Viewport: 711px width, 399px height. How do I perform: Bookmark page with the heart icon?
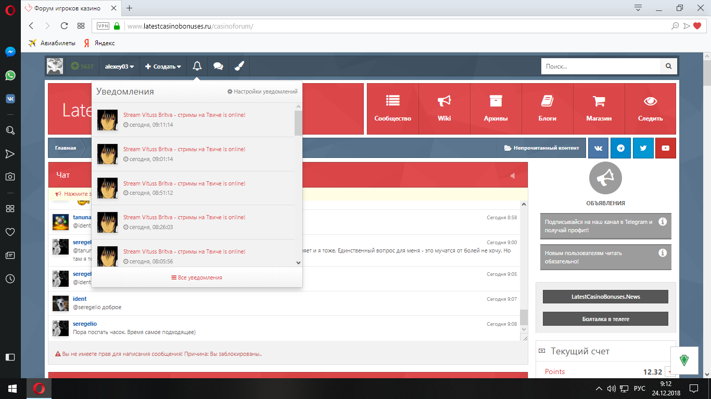coord(697,26)
